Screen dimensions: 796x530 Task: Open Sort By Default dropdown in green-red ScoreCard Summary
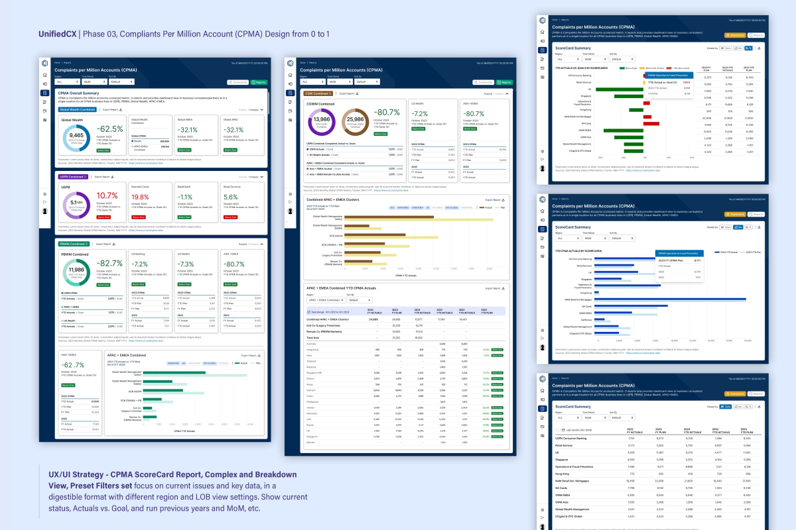tap(622, 59)
